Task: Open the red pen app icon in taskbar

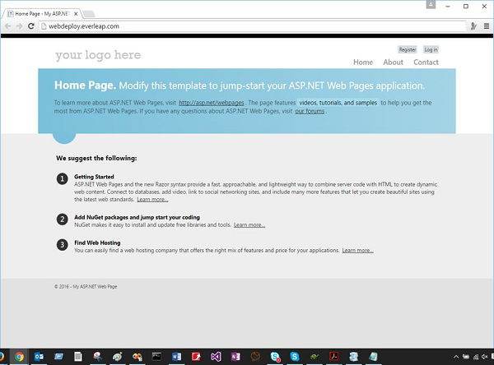Action: pos(196,357)
